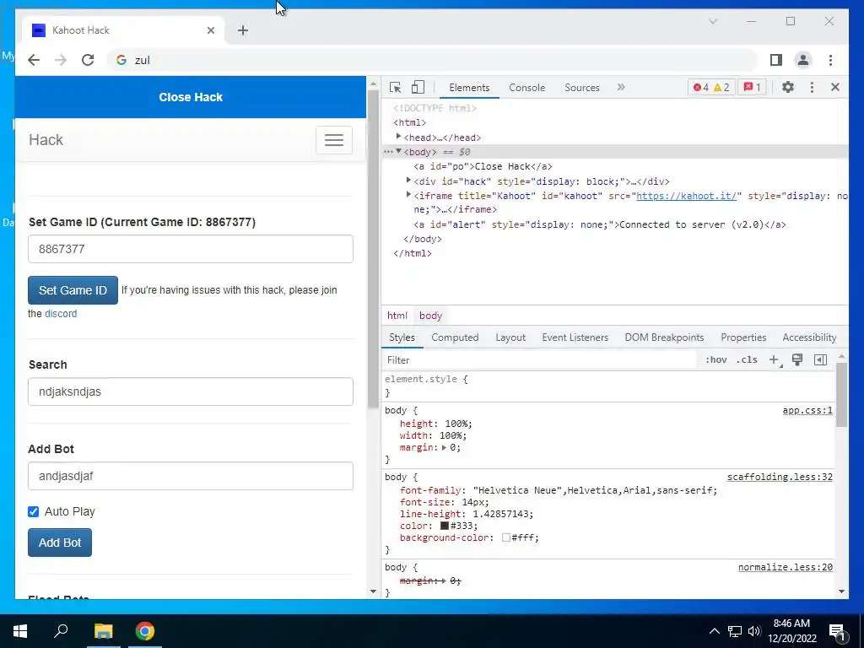The height and width of the screenshot is (648, 864).
Task: Open the ellipsis actions beside body node
Action: [x=388, y=152]
